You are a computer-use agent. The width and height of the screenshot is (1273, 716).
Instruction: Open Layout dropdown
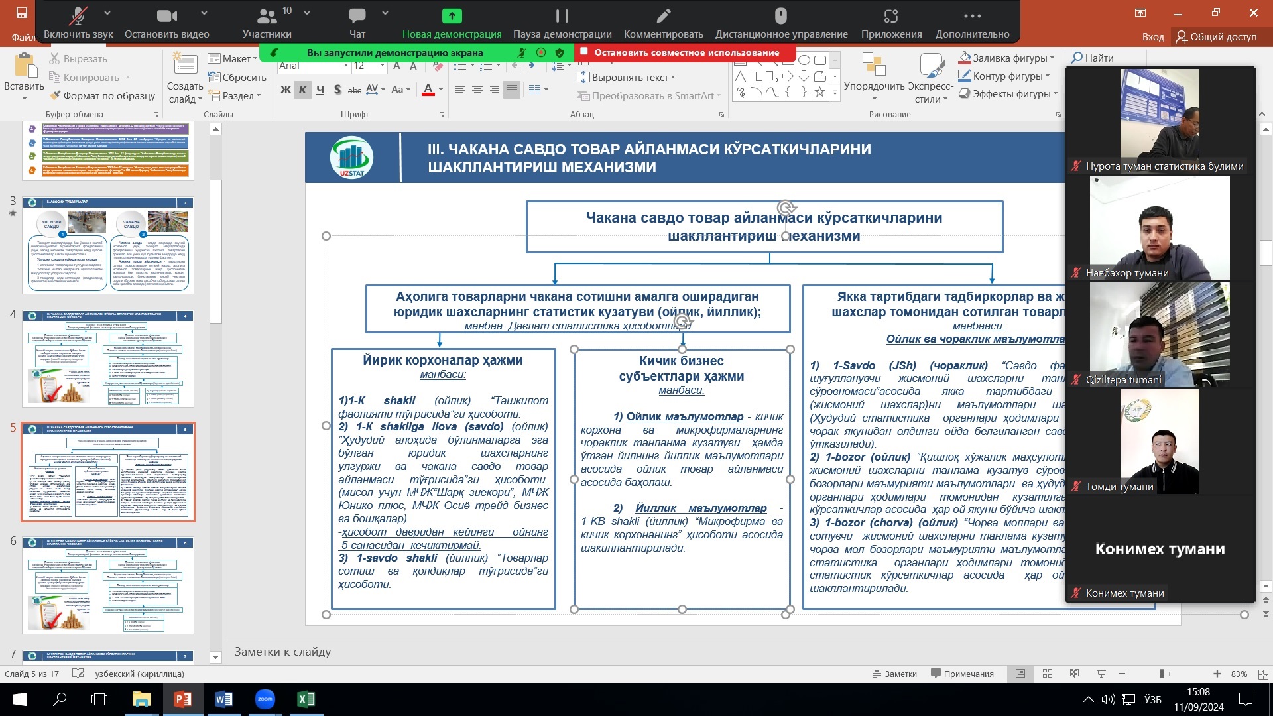tap(233, 59)
